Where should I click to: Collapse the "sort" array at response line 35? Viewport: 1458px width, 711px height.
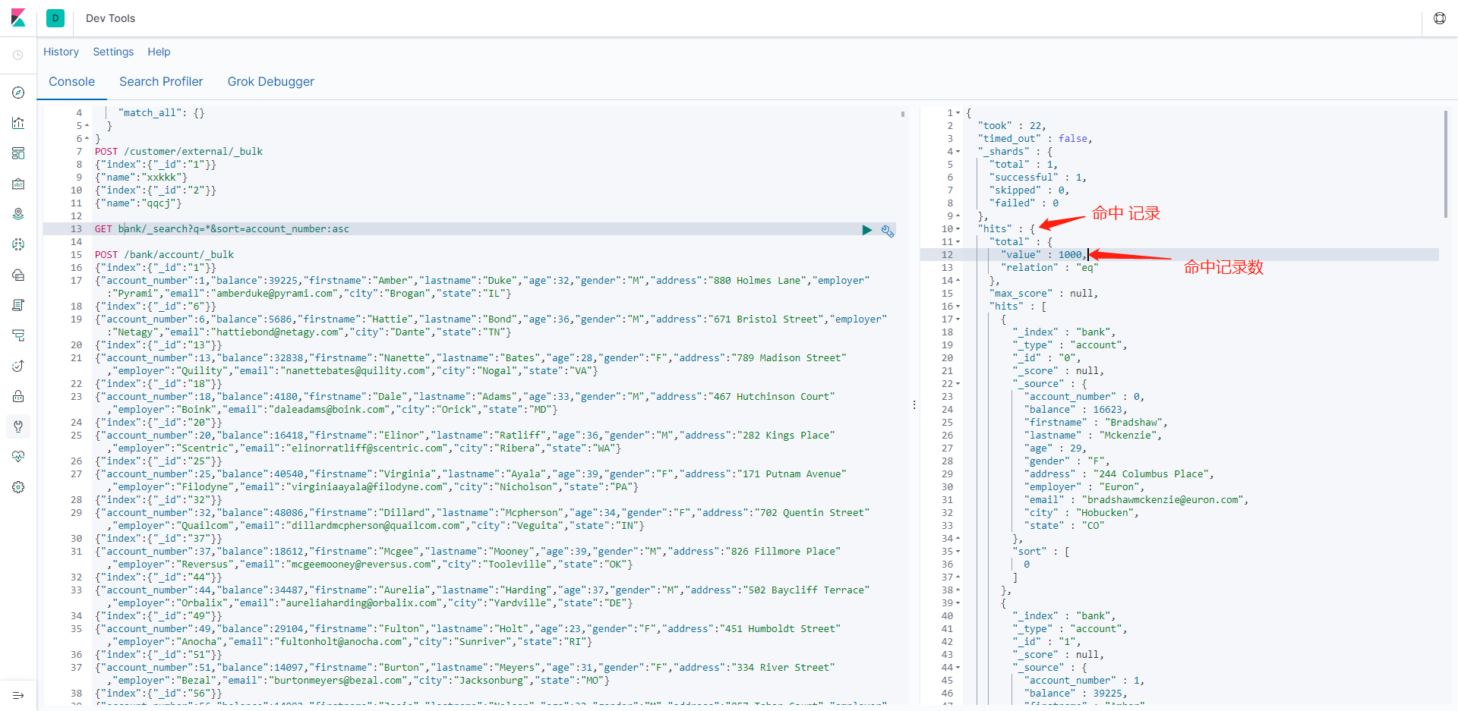tap(958, 552)
